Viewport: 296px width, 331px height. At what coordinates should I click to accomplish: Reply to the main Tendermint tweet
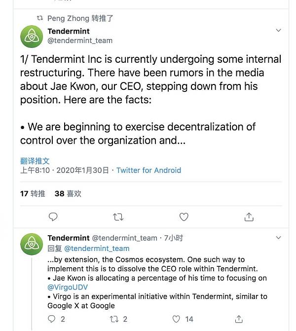[53, 217]
